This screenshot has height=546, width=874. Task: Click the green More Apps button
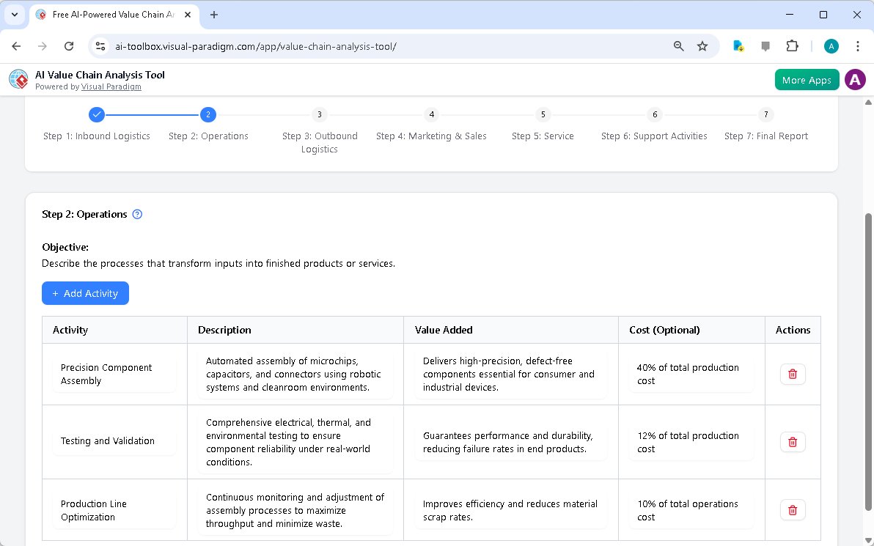[x=807, y=79]
